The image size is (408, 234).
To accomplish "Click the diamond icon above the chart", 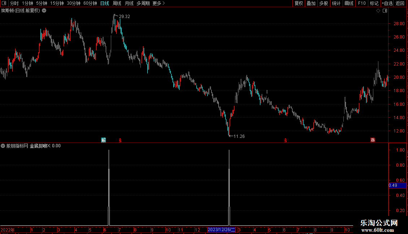I will point(378,11).
